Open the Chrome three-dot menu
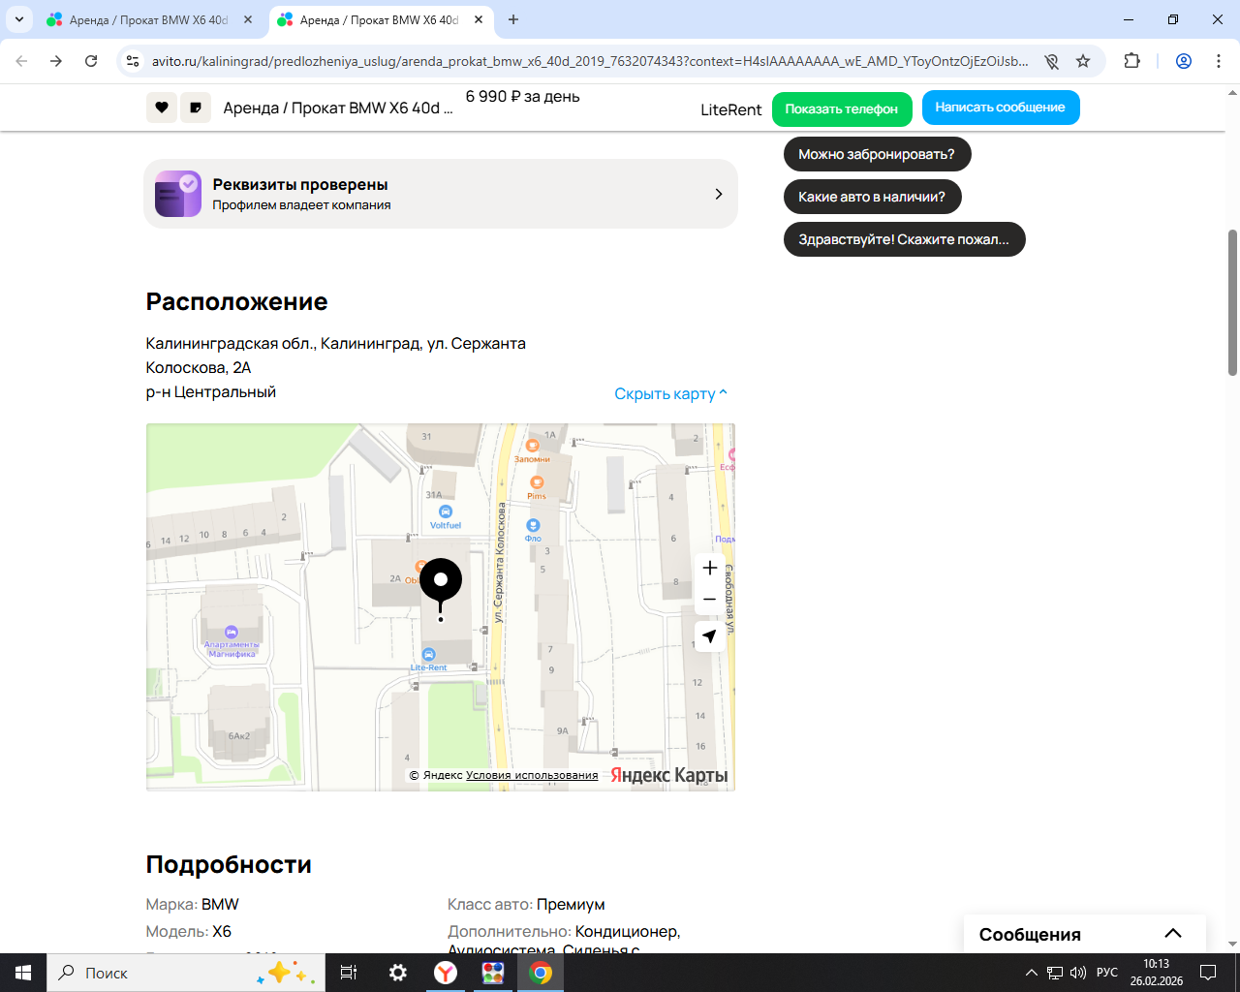This screenshot has width=1240, height=992. click(1219, 61)
